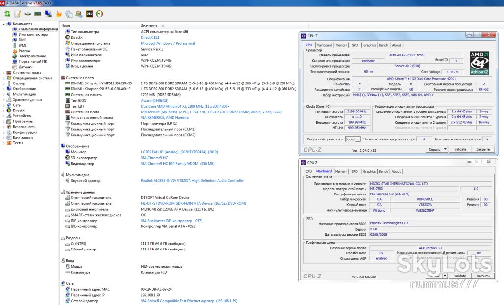Click Validate in the CPU-Z processor window
504x305 pixels.
pos(460,149)
